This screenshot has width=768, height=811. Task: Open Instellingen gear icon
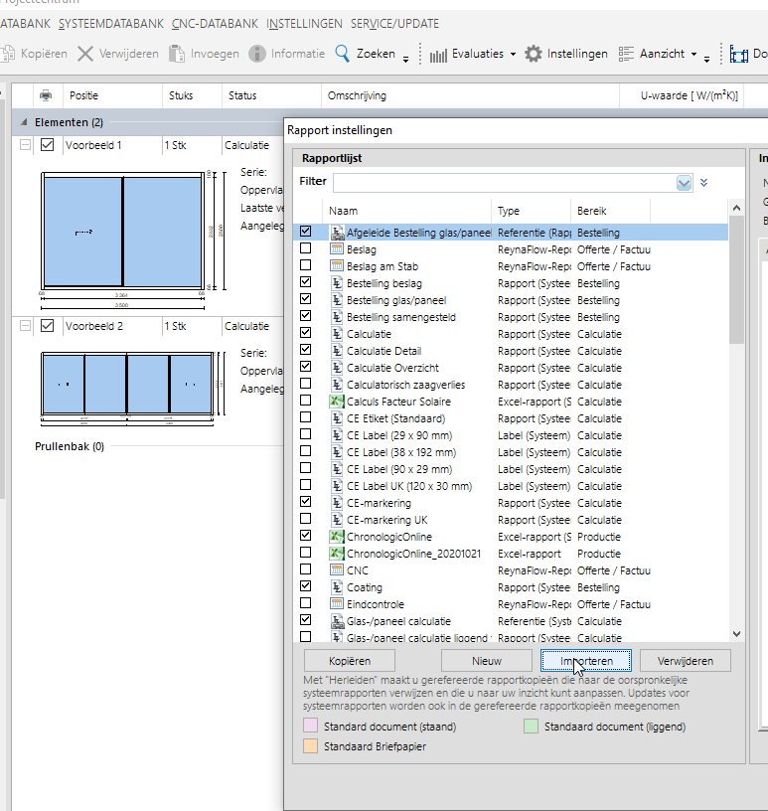(534, 54)
